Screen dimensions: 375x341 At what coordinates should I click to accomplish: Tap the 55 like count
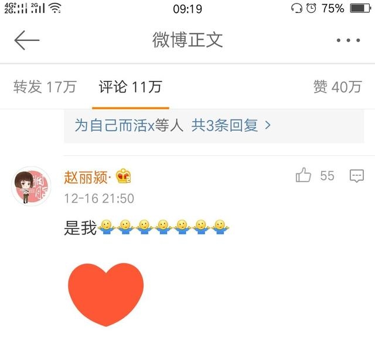pyautogui.click(x=327, y=176)
